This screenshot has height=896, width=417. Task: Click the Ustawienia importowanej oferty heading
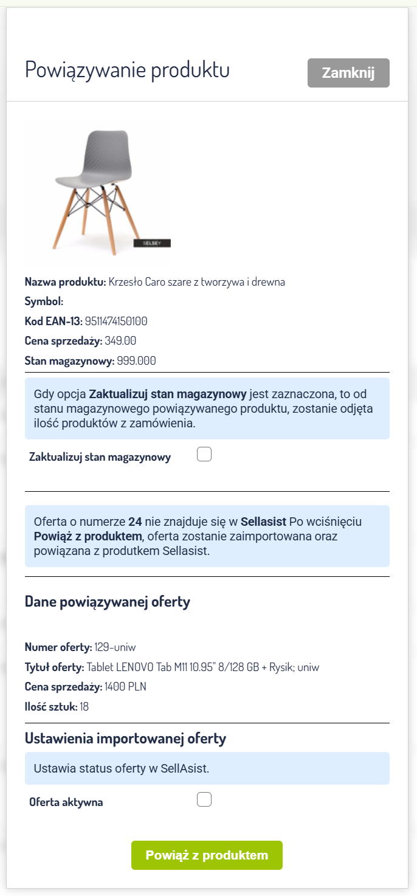click(125, 739)
